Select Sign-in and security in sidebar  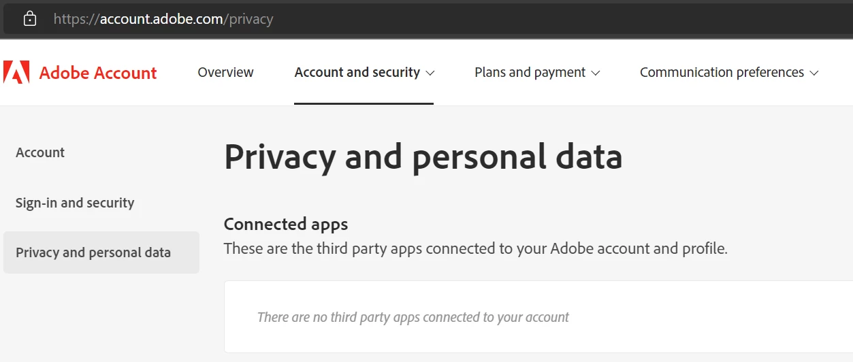(x=75, y=203)
